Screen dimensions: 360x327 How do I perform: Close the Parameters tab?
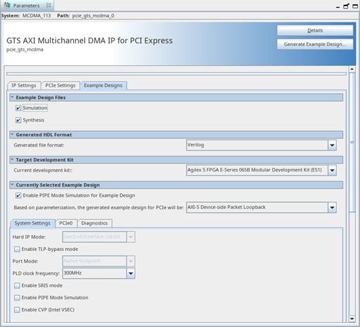48,5
